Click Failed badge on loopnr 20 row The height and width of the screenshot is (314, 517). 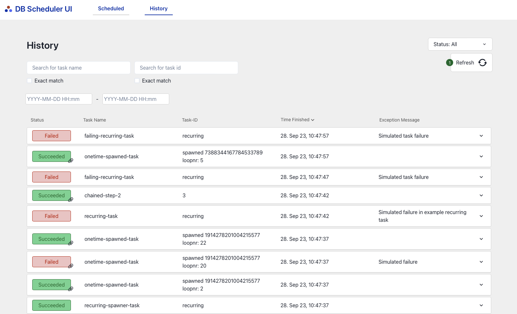(52, 262)
